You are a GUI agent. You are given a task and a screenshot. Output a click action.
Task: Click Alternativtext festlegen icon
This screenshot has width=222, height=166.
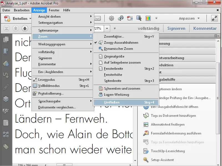tap(146, 124)
